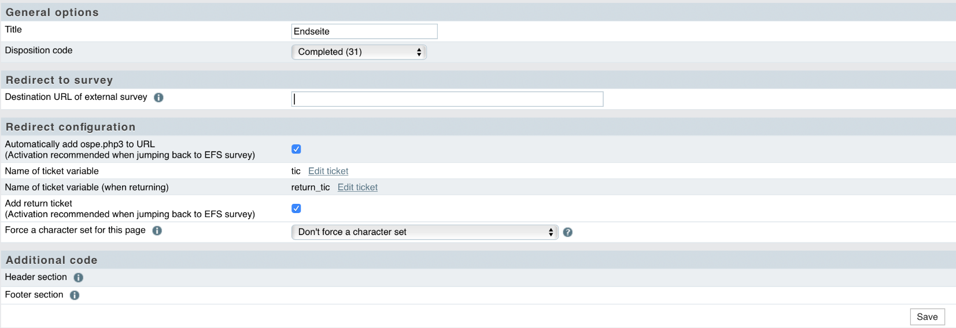Click the Additional code section header
This screenshot has height=328, width=956.
tap(51, 260)
